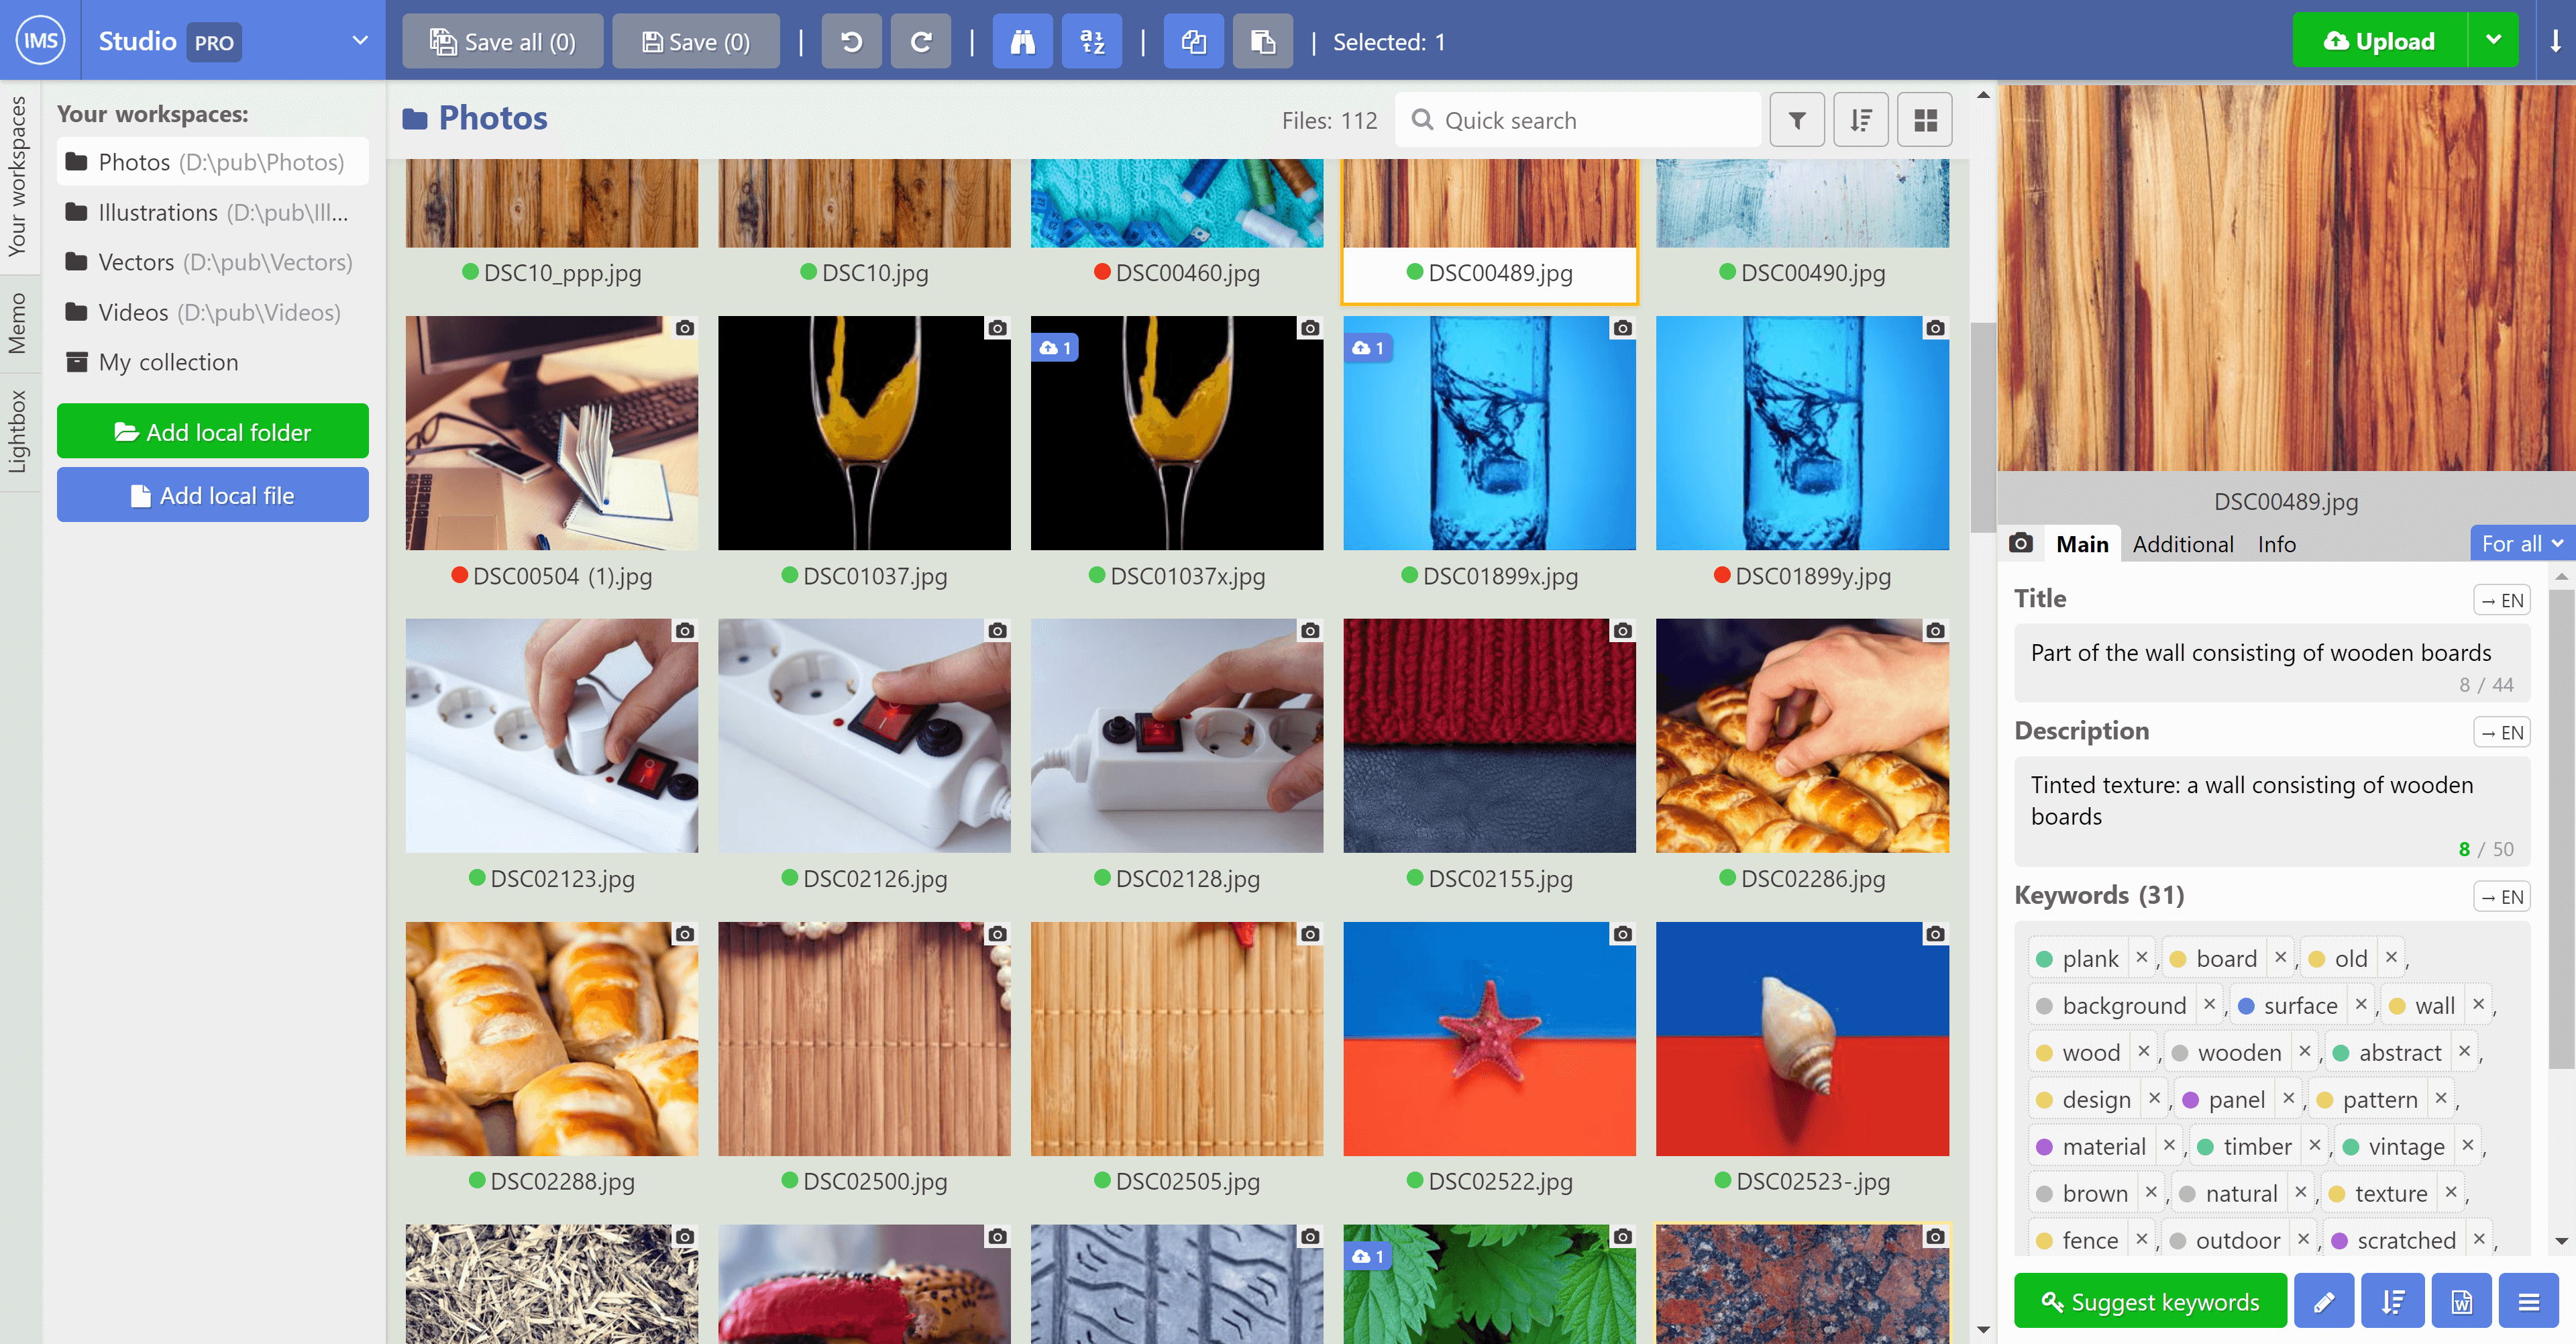Select the DSC02155.jpg thumbnail
This screenshot has width=2576, height=1344.
1489,736
